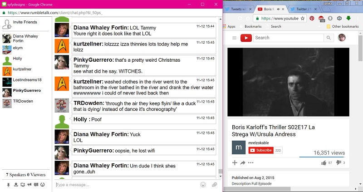Dislike the video with thumbs down
The height and width of the screenshot is (192, 363).
pyautogui.click(x=338, y=162)
